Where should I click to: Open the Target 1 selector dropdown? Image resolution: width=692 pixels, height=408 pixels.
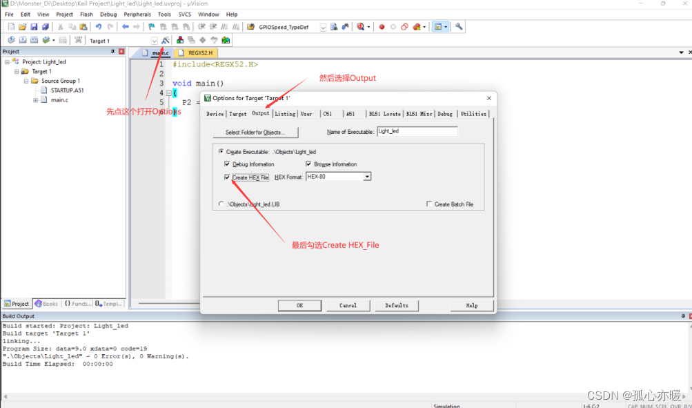(x=154, y=41)
